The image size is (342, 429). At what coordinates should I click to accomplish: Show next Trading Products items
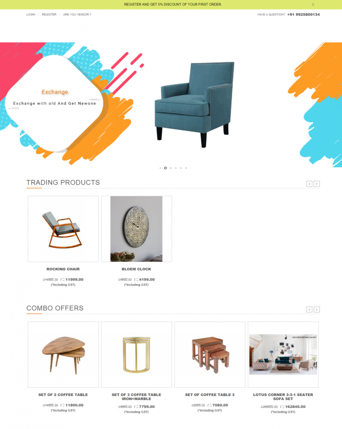point(317,184)
